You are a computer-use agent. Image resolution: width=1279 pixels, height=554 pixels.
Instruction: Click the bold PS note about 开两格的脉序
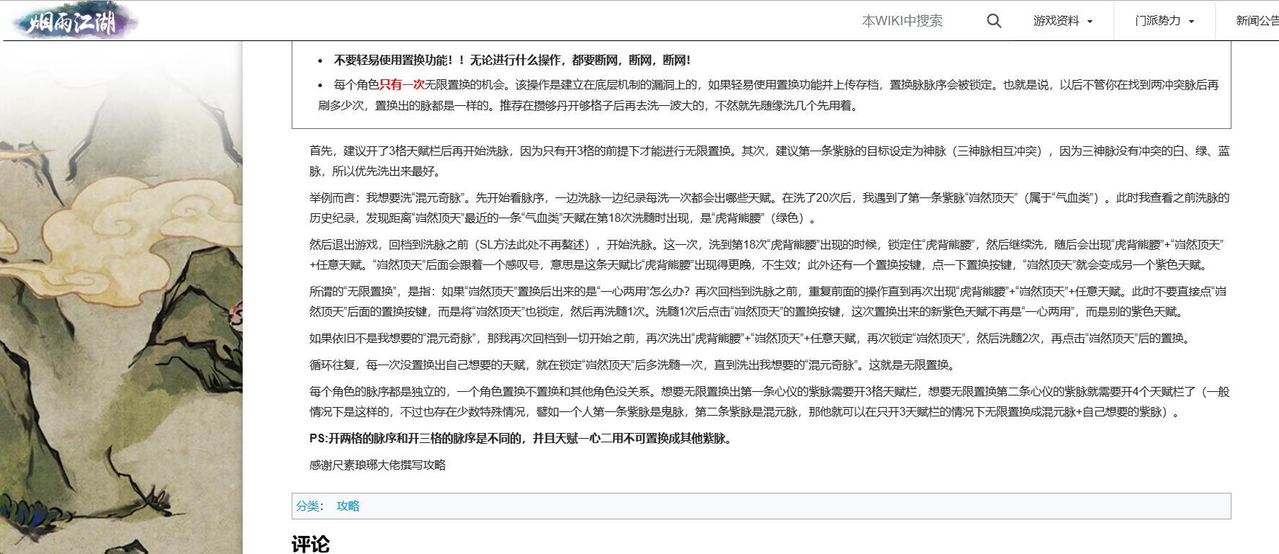521,438
